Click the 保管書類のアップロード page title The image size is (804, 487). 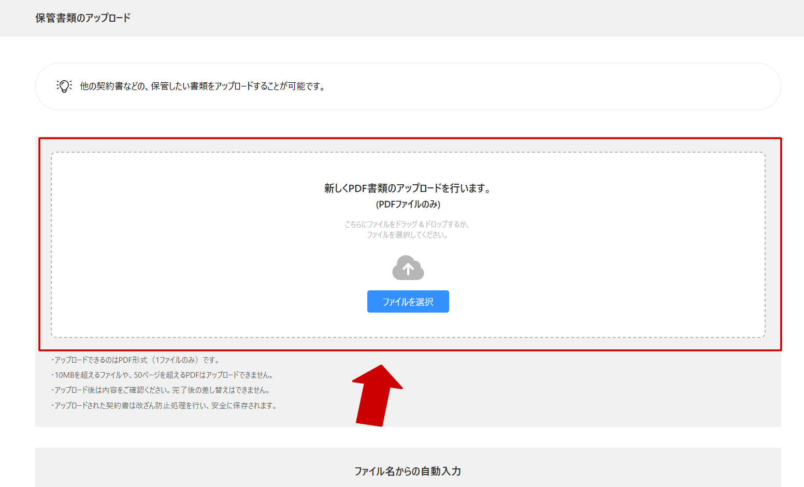point(81,17)
